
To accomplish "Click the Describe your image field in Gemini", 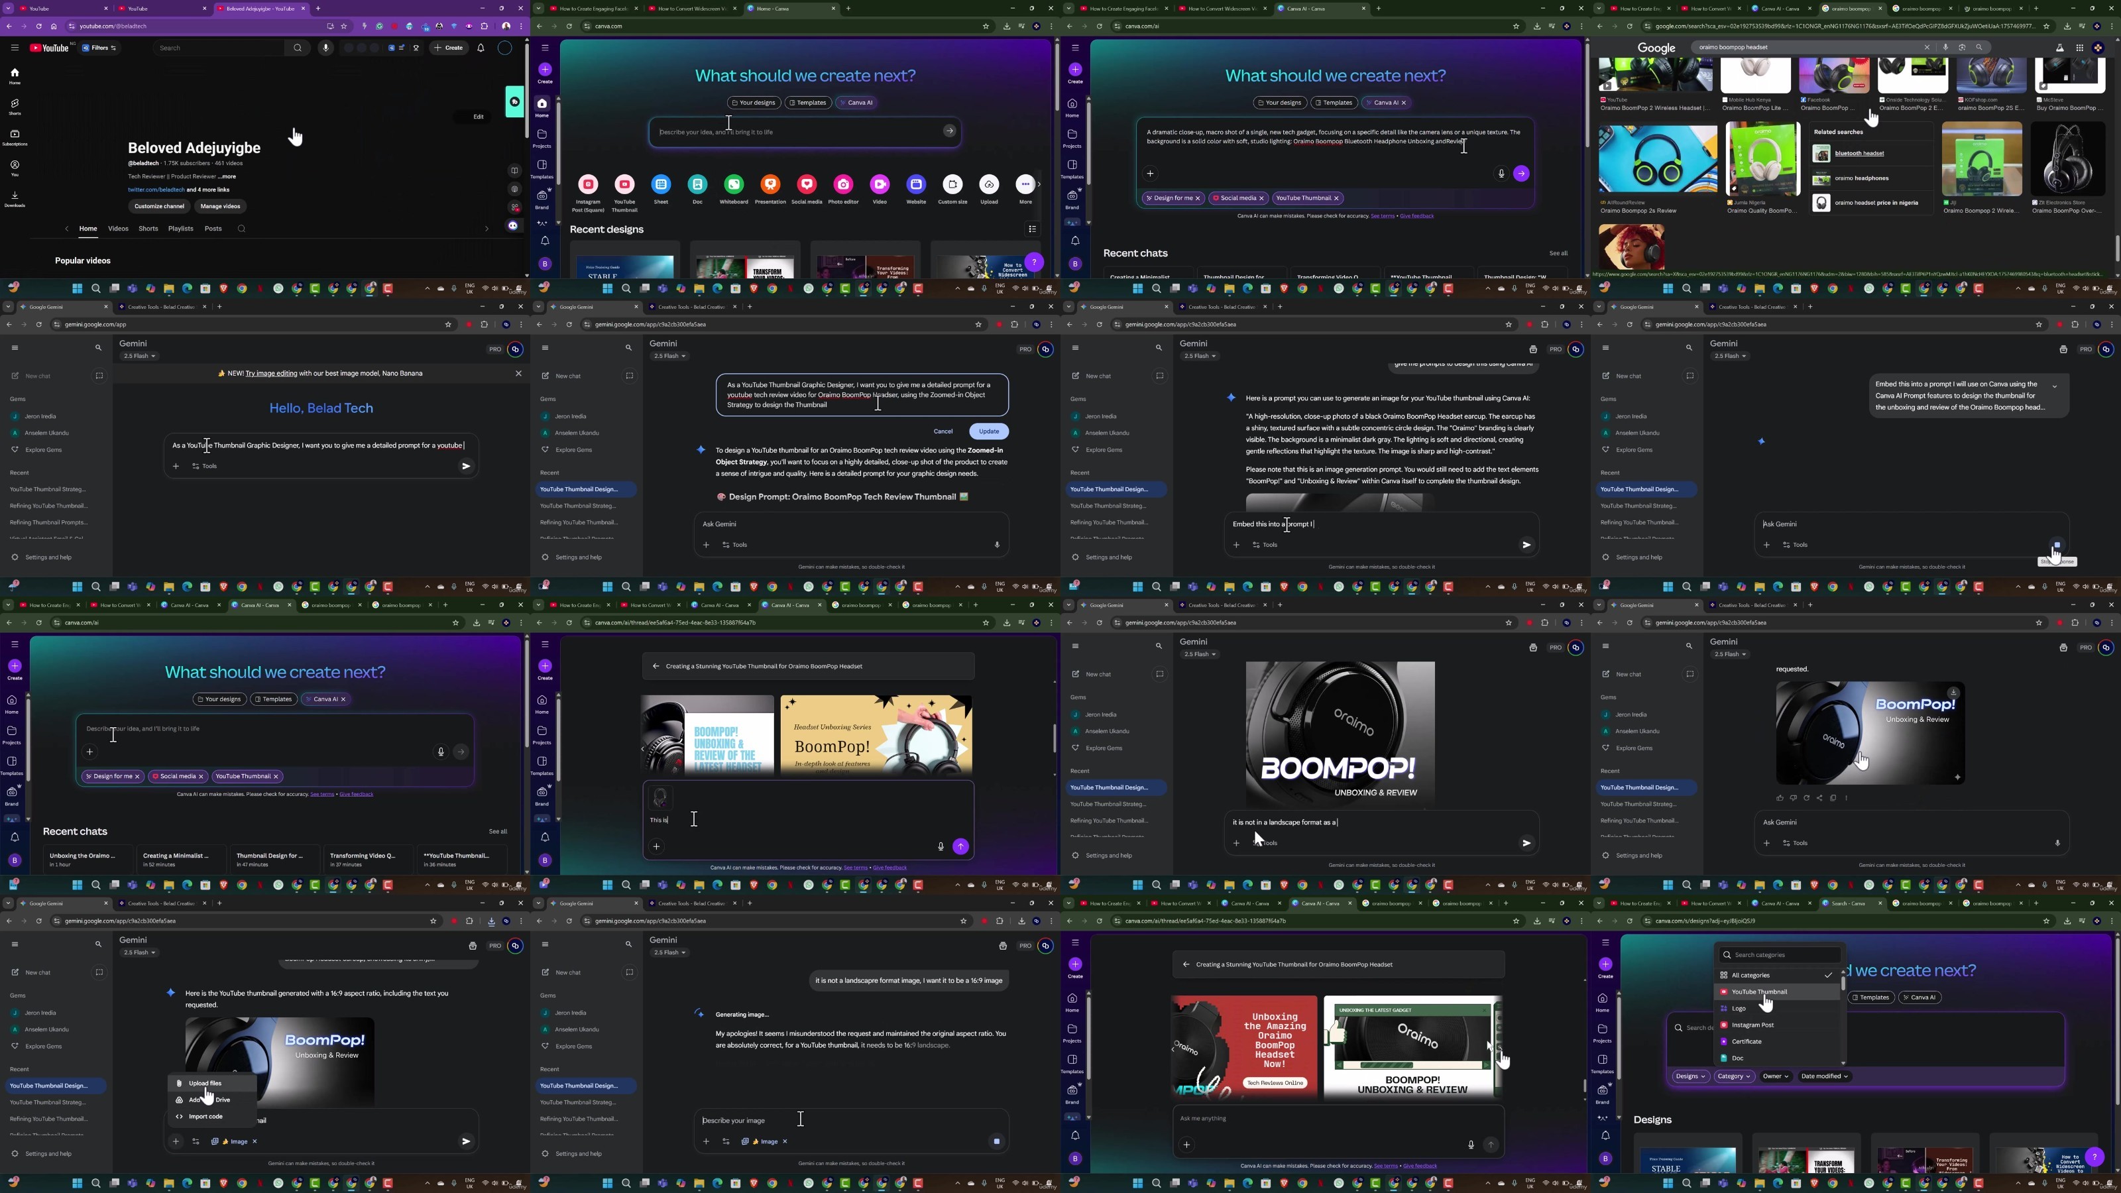I will [x=850, y=1121].
